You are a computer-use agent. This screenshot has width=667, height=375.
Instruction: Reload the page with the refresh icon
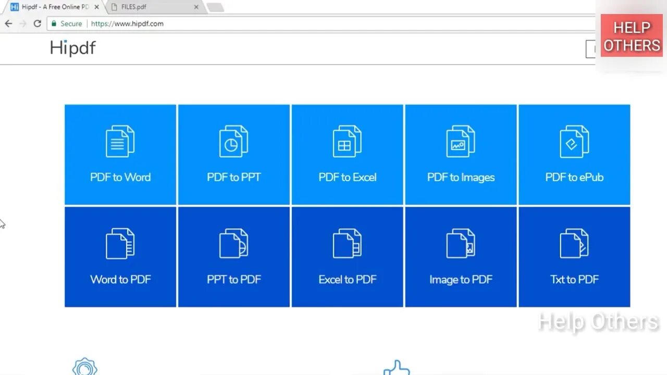37,23
